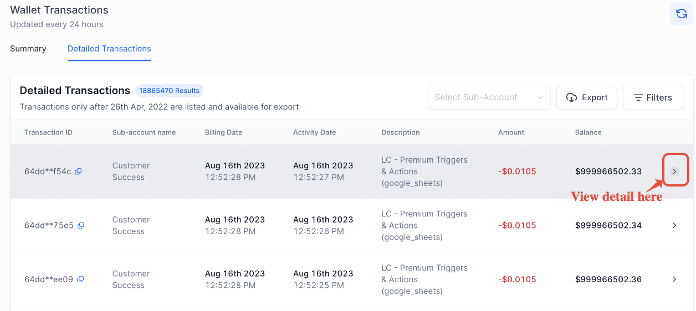Click the Export button

[586, 97]
